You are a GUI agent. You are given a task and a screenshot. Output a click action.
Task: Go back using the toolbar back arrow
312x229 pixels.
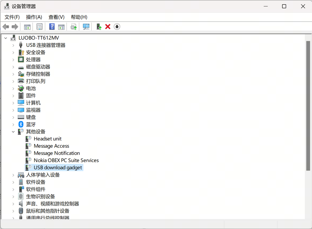click(x=6, y=27)
